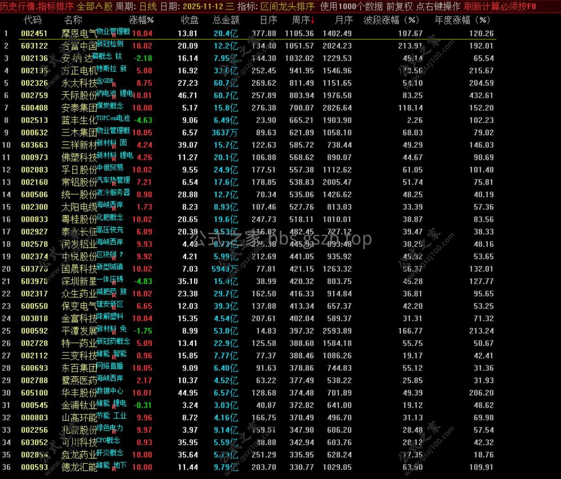The width and height of the screenshot is (561, 479).
Task: Click the 周期: 日线 period label
Action: [x=136, y=6]
